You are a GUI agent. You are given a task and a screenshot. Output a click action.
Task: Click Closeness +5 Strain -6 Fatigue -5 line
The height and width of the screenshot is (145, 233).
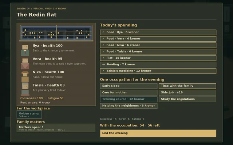[x=122, y=119]
